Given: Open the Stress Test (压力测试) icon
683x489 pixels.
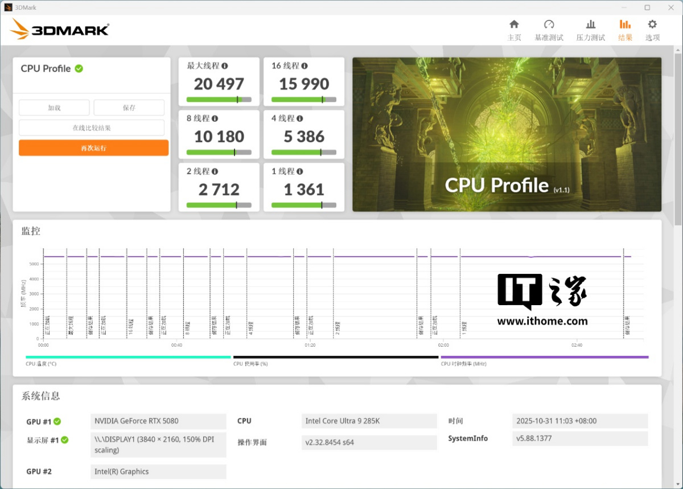Looking at the screenshot, I should tap(591, 24).
